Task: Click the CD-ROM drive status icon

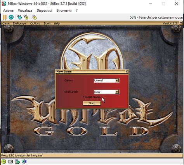Action: (x=4, y=161)
